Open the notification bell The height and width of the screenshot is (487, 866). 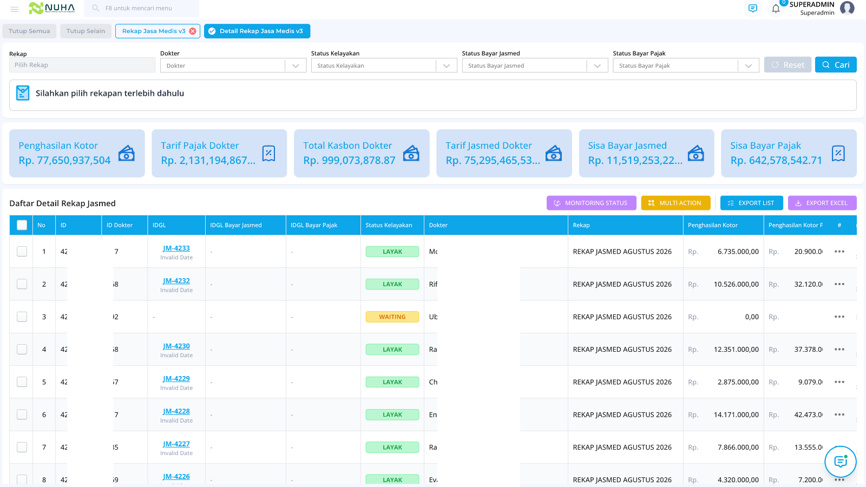[776, 9]
